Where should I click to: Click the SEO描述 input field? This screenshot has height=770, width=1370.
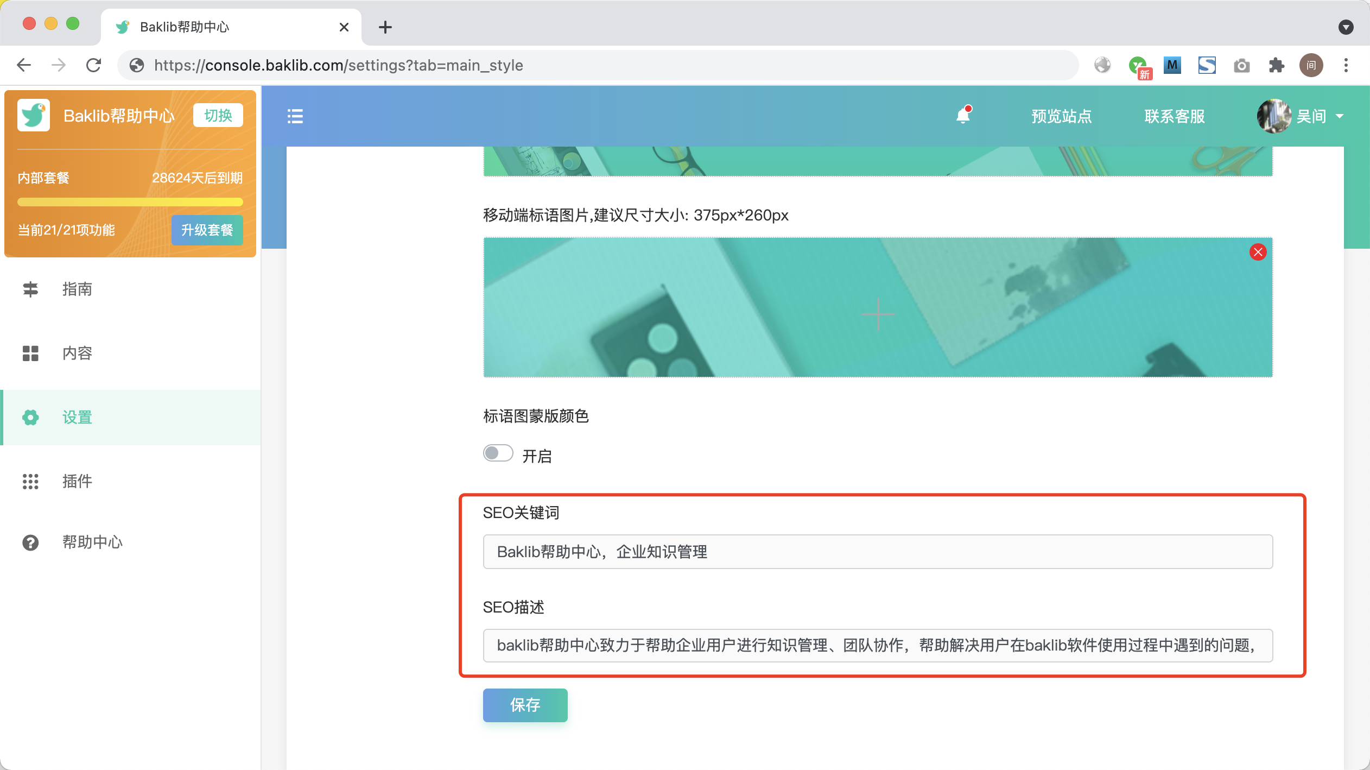[x=878, y=645]
